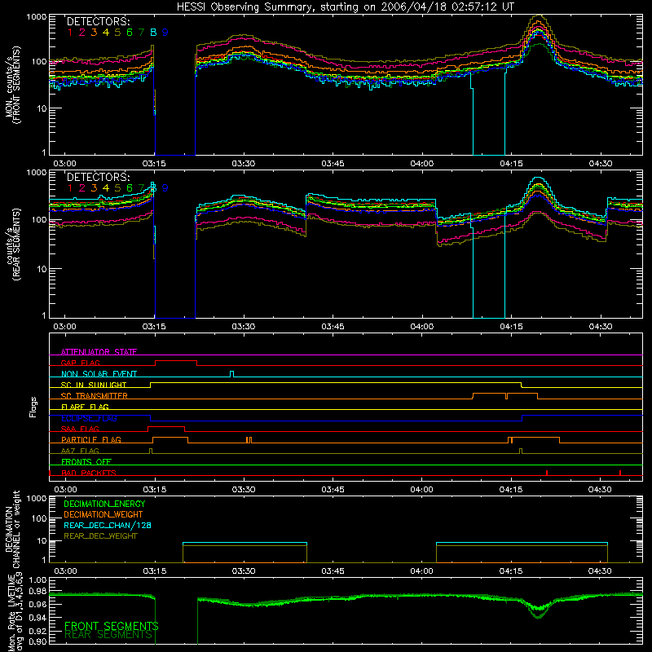Click 03:30 tick label under front segments plot
Image resolution: width=652 pixels, height=652 pixels.
[243, 164]
